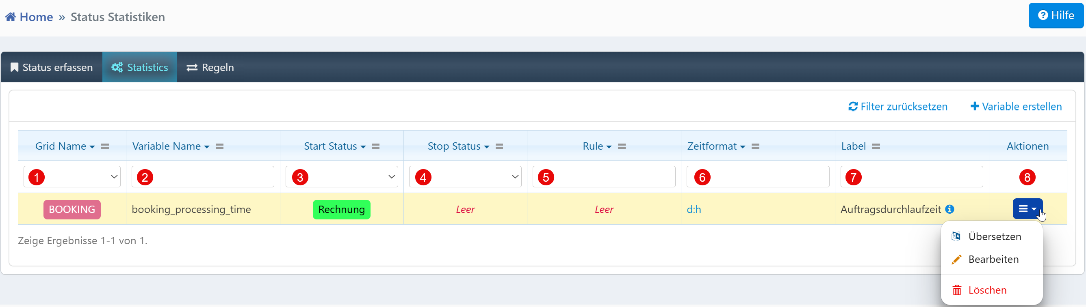Click the column menu icon beside Zeitformat
The width and height of the screenshot is (1086, 307).
tap(755, 146)
